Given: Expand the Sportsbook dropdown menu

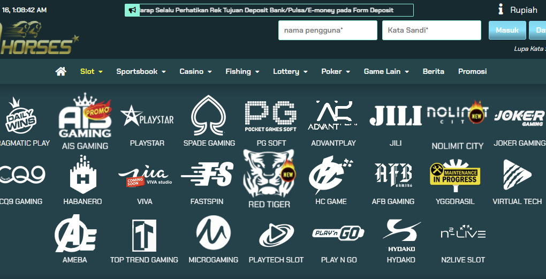Looking at the screenshot, I should pos(141,71).
